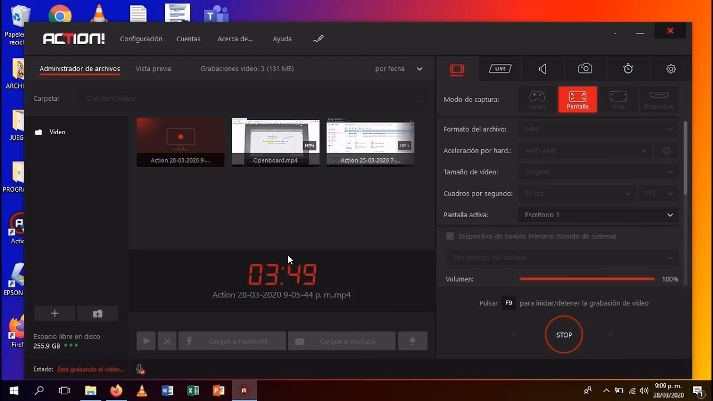Click the drawing pen icon in menu bar
This screenshot has height=401, width=713.
click(x=318, y=39)
